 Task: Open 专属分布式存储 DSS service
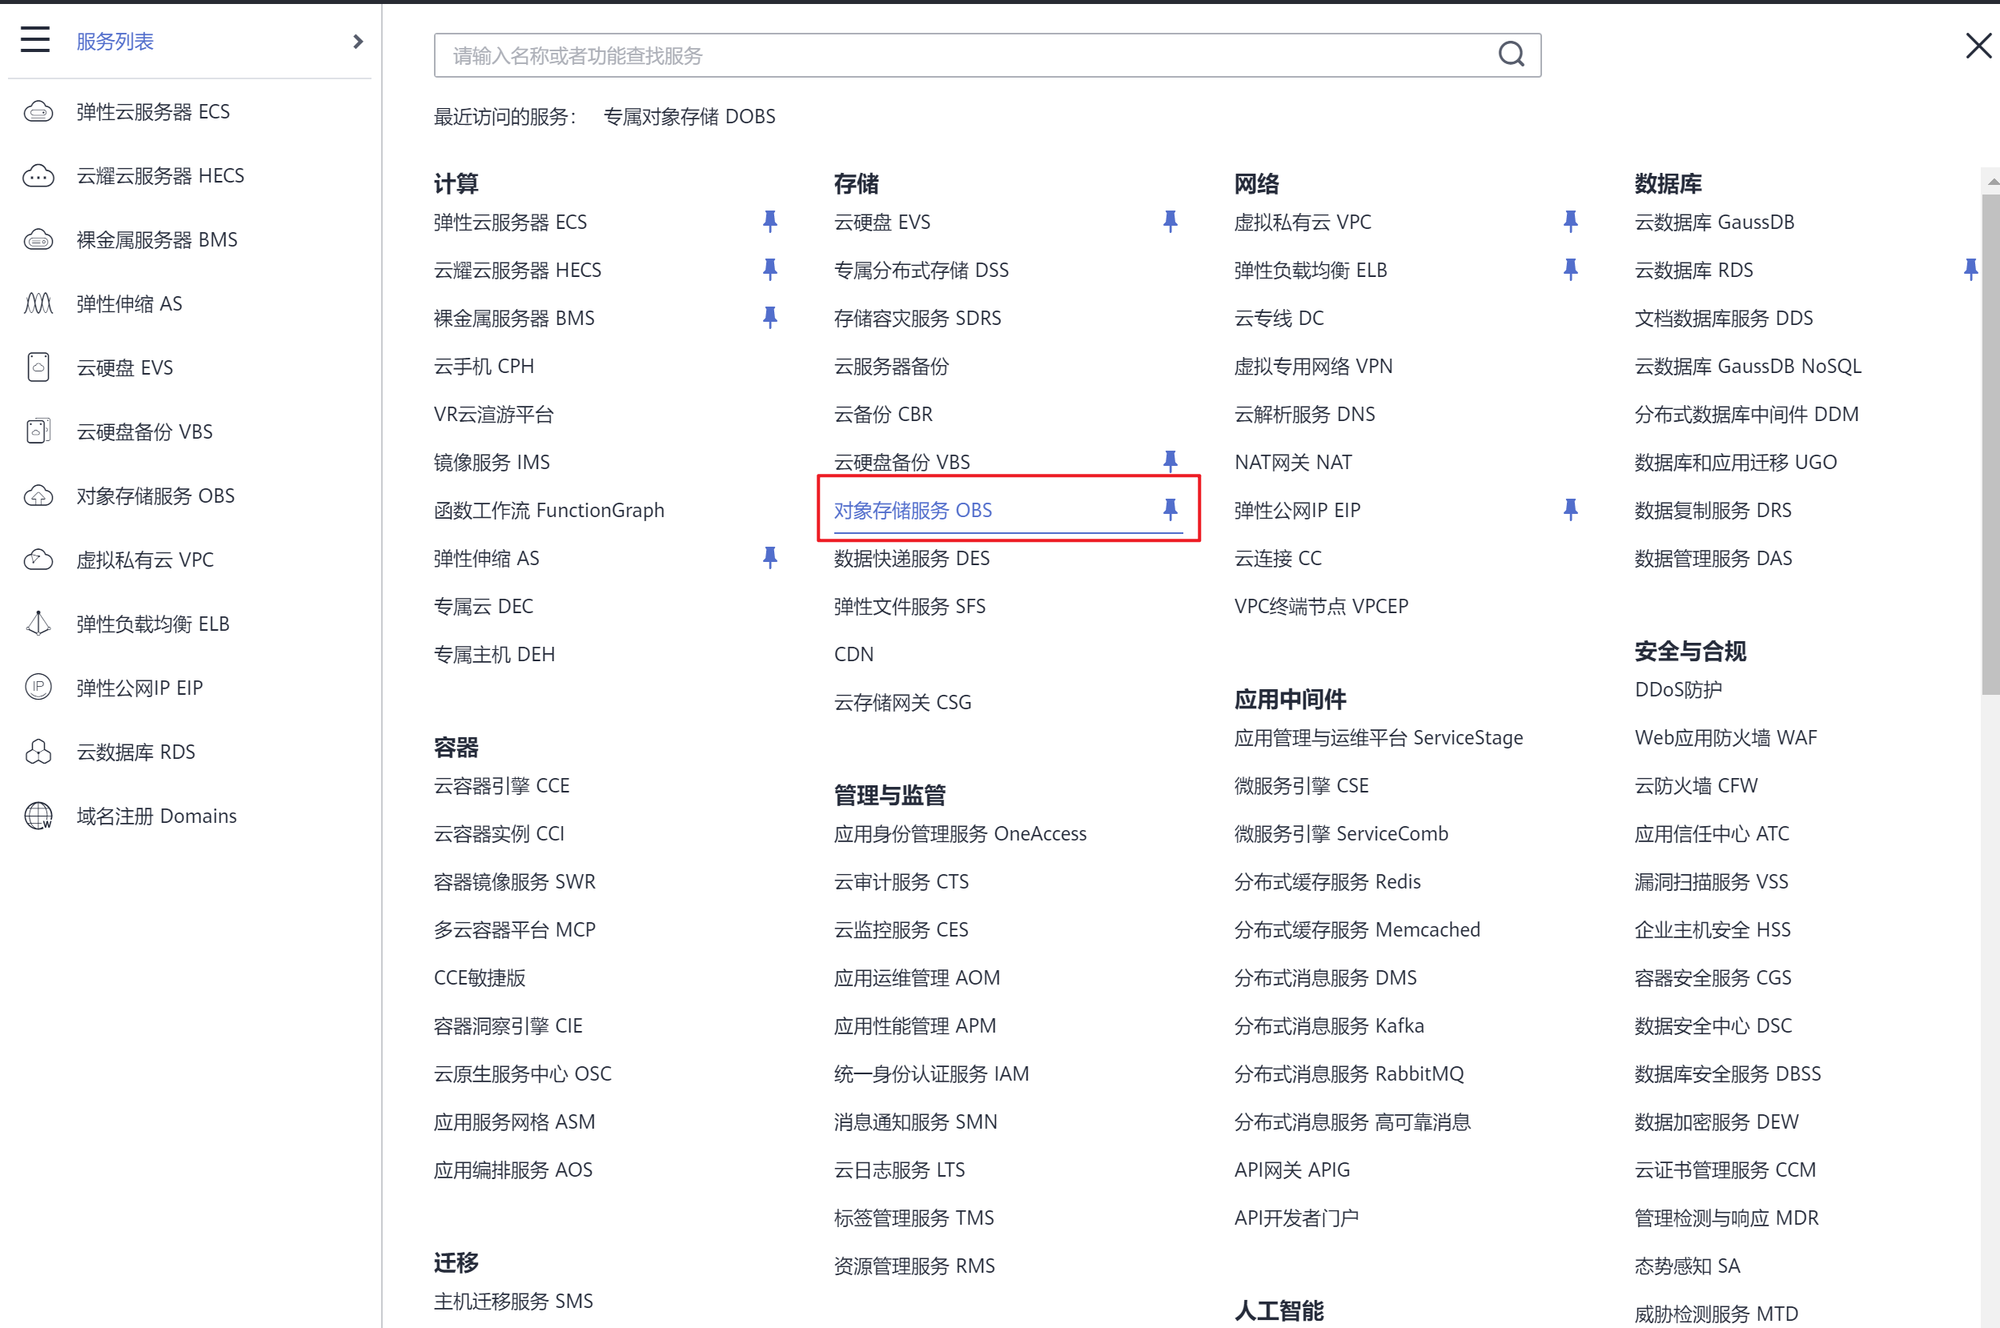921,271
